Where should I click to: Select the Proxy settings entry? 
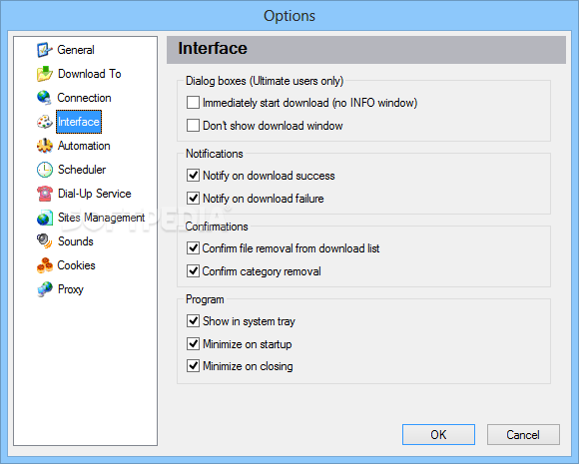pyautogui.click(x=71, y=289)
